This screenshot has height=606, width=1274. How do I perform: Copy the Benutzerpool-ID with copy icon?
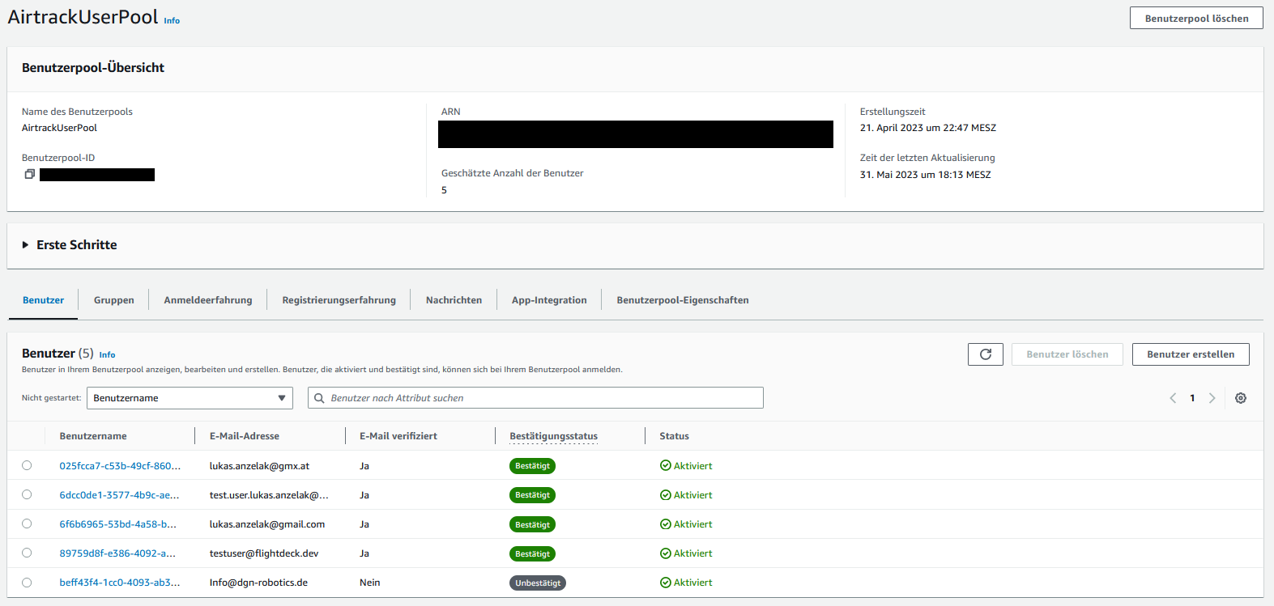tap(29, 175)
